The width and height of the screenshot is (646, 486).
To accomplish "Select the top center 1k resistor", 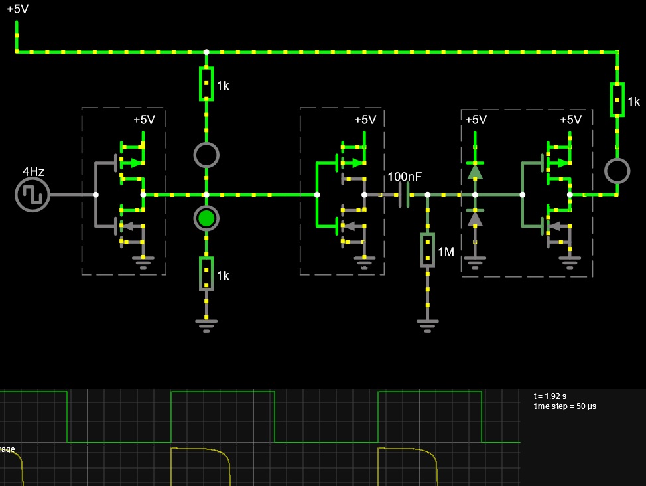I will (x=206, y=84).
